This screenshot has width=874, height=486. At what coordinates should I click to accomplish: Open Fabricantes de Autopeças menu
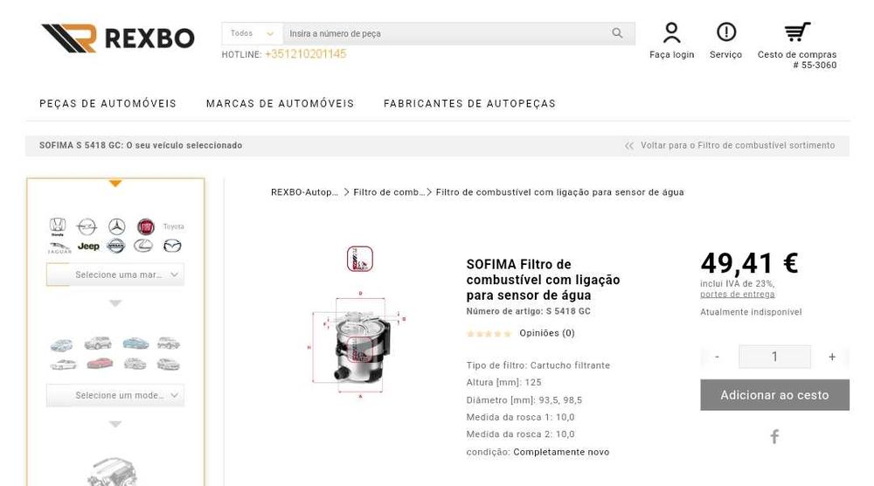click(469, 104)
